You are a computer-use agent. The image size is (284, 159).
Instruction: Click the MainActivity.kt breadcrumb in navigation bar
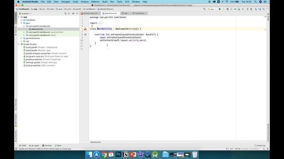point(105,9)
